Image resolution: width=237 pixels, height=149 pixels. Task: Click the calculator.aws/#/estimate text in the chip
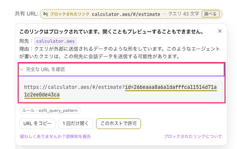tap(126, 14)
